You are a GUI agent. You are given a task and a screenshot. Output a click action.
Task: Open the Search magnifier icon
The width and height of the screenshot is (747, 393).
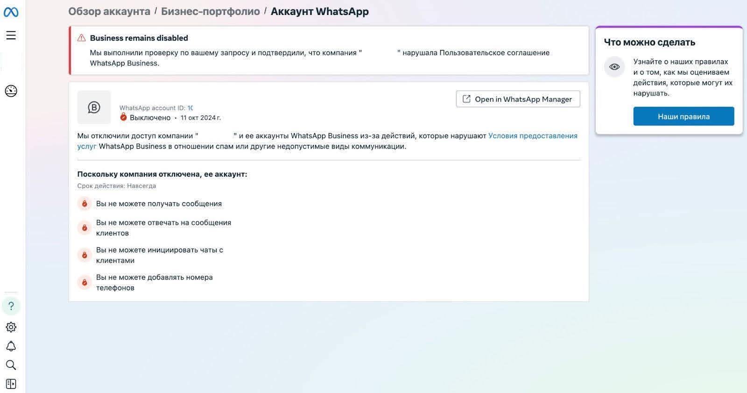11,365
